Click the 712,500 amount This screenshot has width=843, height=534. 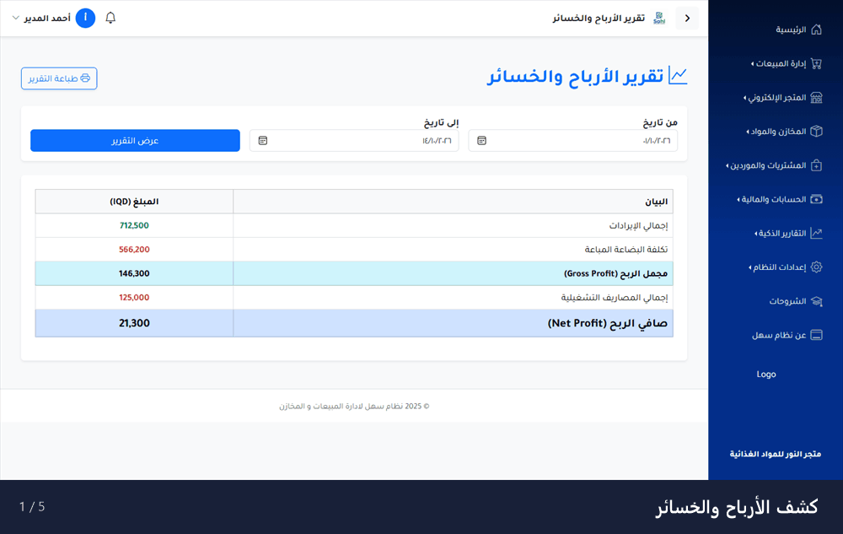tap(134, 226)
